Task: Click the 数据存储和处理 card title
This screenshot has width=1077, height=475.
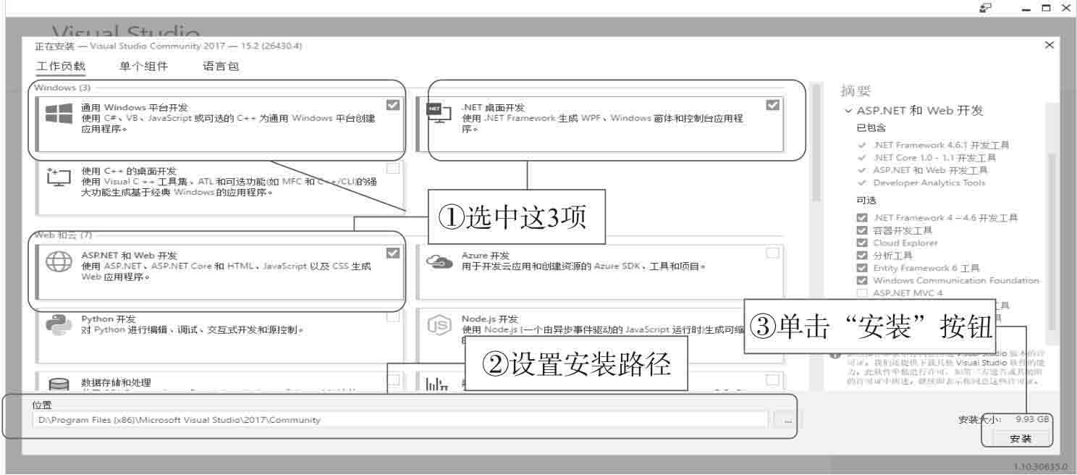Action: pos(117,382)
